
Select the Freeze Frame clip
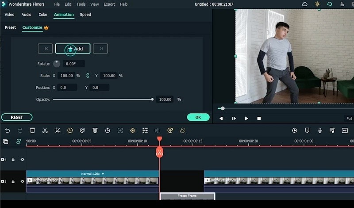[187, 196]
